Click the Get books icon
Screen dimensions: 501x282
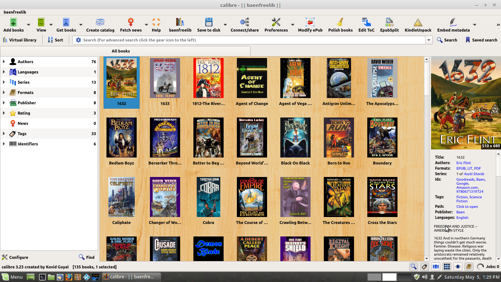click(x=66, y=22)
